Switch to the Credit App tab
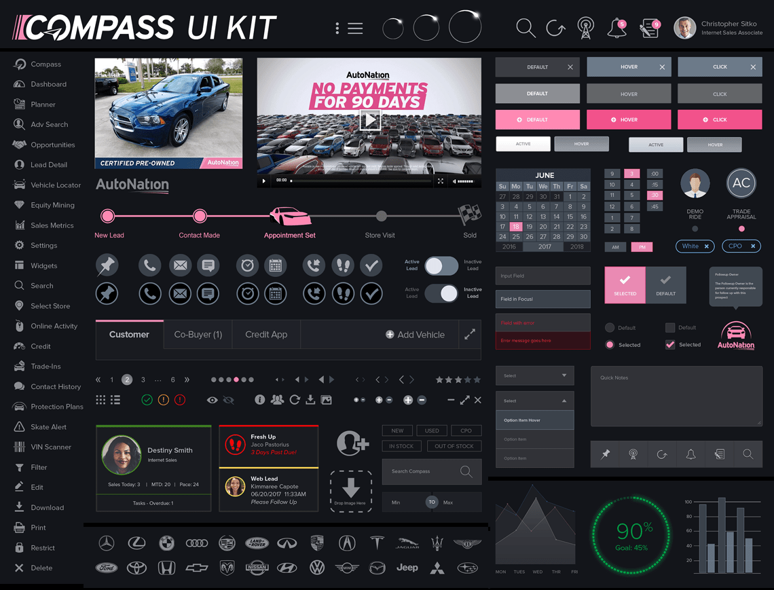This screenshot has width=774, height=590. (266, 334)
